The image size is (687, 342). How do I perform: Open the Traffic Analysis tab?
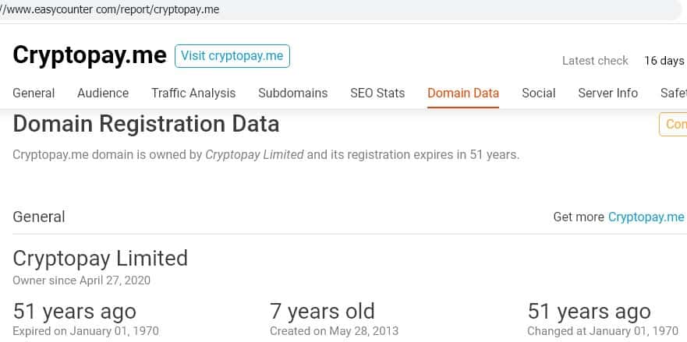pyautogui.click(x=193, y=93)
